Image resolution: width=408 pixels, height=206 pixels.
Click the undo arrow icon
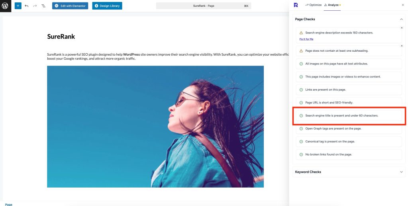coord(27,6)
